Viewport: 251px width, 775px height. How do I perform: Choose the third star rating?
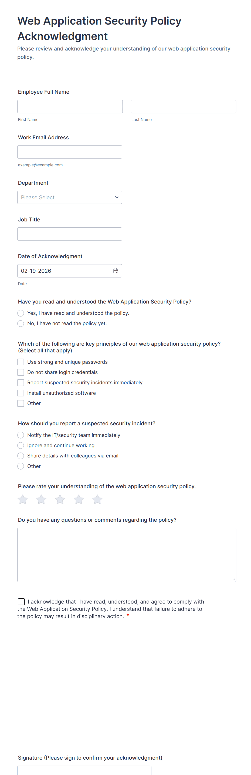point(60,499)
